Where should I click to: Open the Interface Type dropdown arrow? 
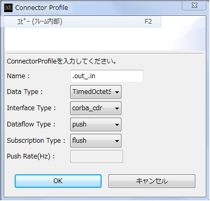[x=117, y=108]
